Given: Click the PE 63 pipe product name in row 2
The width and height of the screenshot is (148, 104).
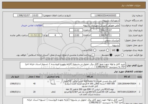Looking at the screenshot, I should [x=90, y=92].
